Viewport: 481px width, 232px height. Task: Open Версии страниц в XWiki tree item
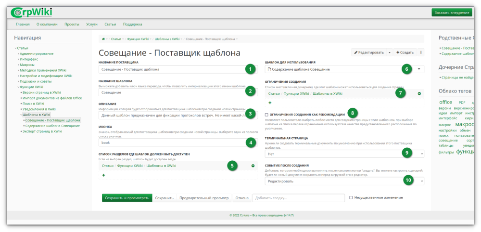point(41,92)
